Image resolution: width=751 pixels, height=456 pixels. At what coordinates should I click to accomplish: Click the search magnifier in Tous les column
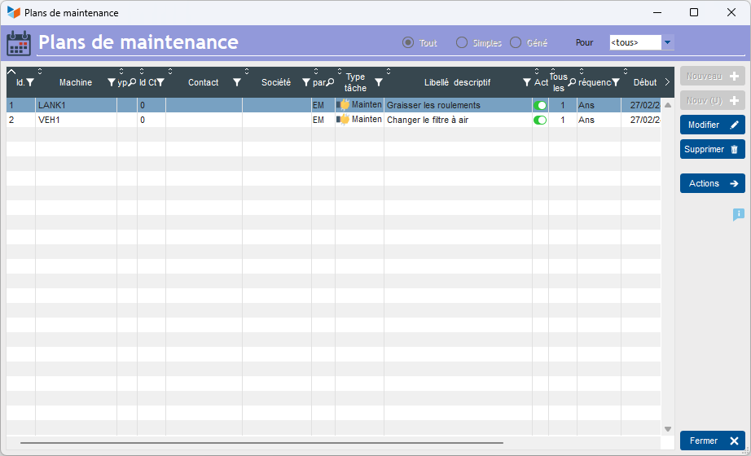pyautogui.click(x=572, y=82)
